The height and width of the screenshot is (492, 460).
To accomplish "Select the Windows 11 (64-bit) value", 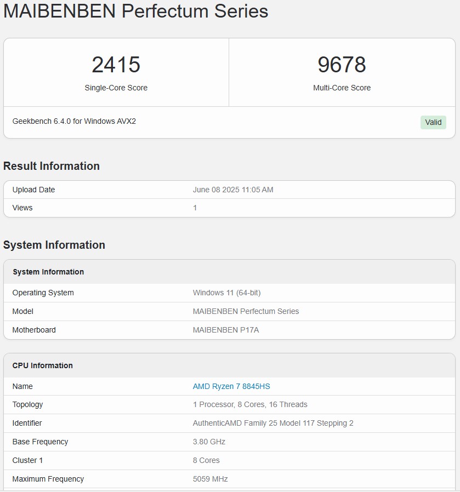I will point(226,293).
